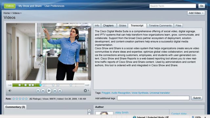Open Abby Smith's author profile
The height and width of the screenshot is (118, 210).
[122, 113]
